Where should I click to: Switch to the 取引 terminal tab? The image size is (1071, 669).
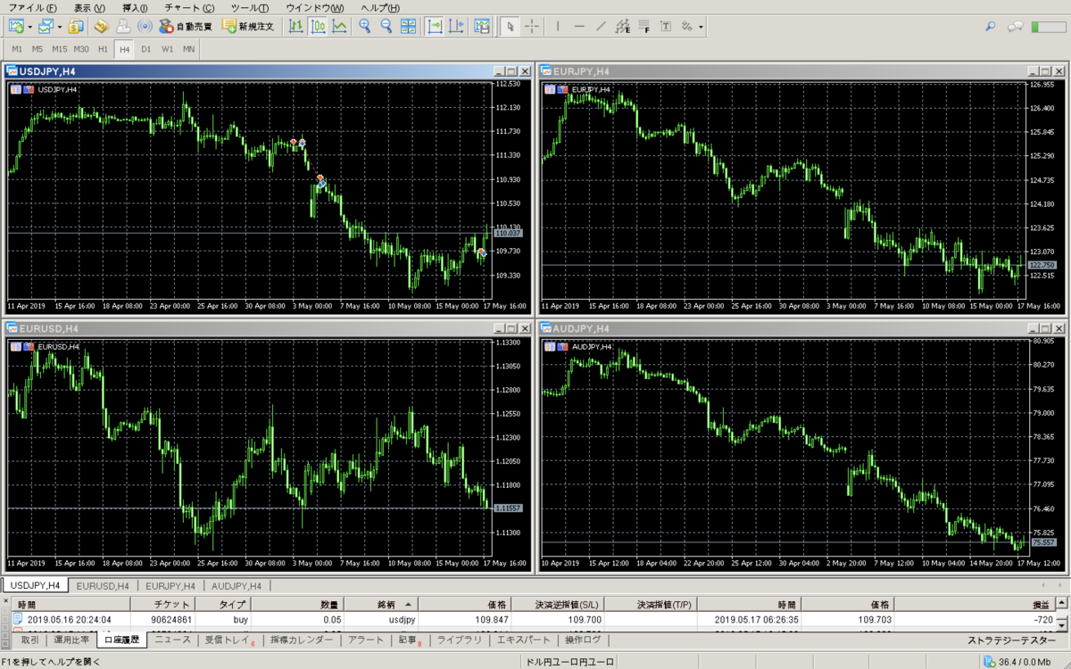click(29, 640)
